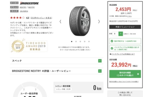Viewport: 160px width, 97px height.
Task: Click the 料金シミュレーション button
Action: [x=125, y=27]
